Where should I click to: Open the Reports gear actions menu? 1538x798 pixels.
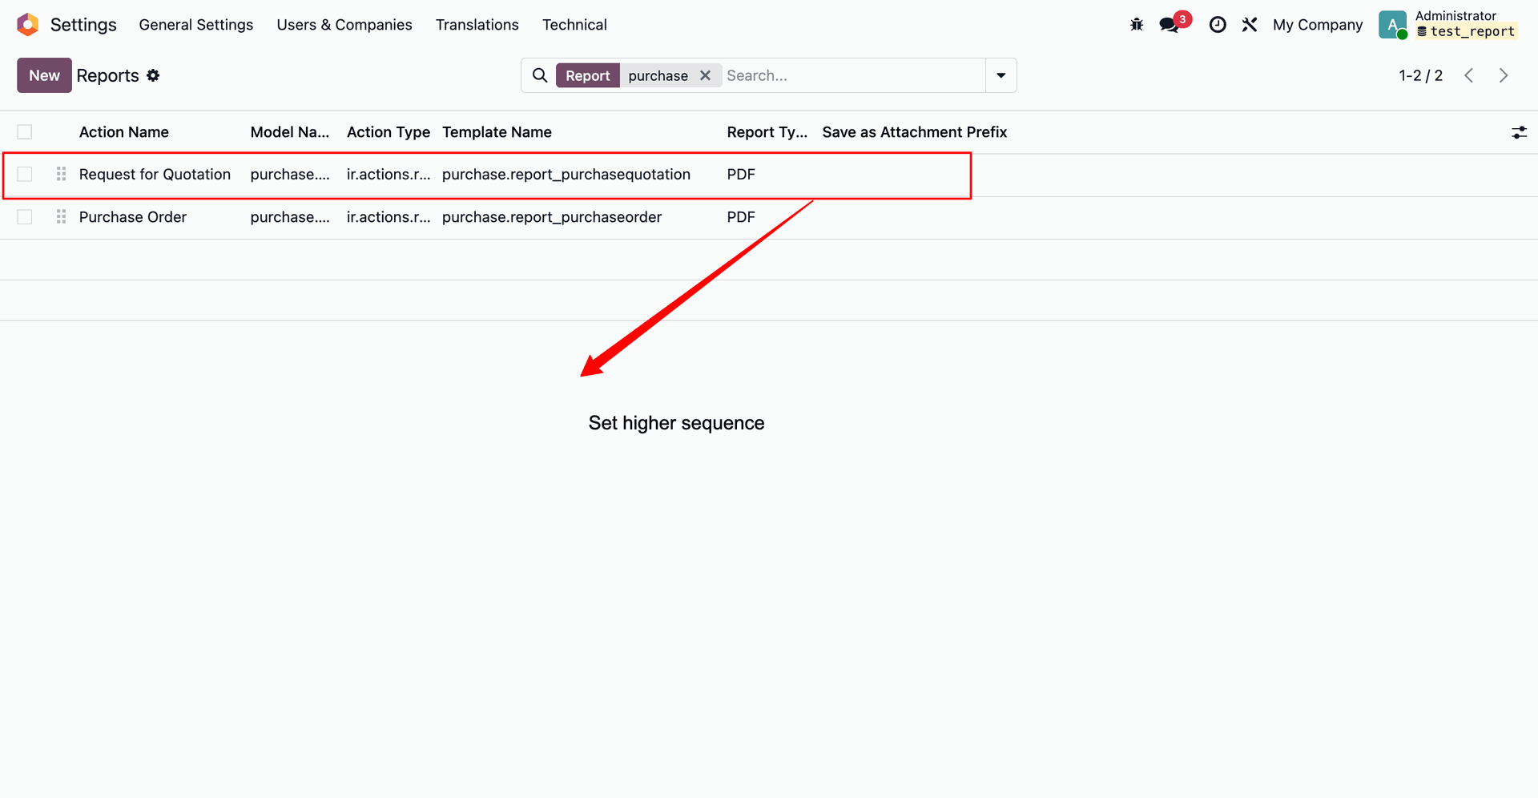153,75
